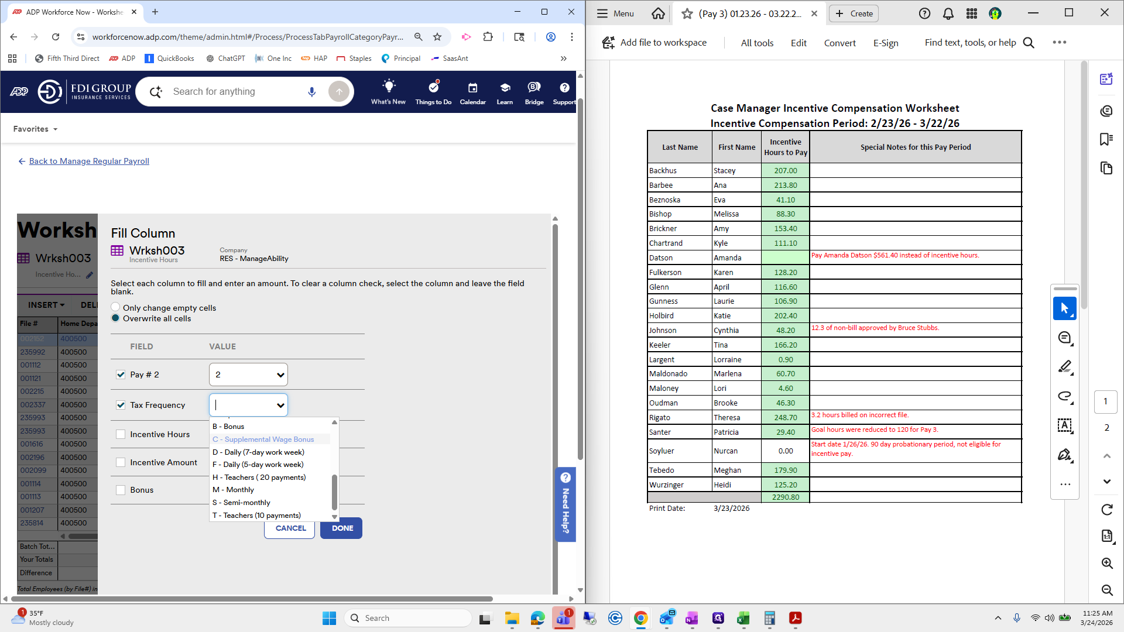Screen dimensions: 1124x632
Task: Jump to page 2 using Acrobat page navigation
Action: coord(1106,427)
